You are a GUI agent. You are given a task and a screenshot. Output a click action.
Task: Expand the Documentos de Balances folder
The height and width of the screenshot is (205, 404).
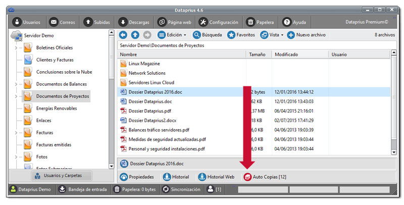tap(16, 84)
